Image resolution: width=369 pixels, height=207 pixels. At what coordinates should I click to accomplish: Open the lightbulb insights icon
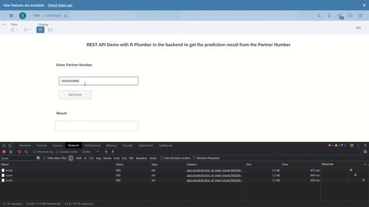pos(329,16)
